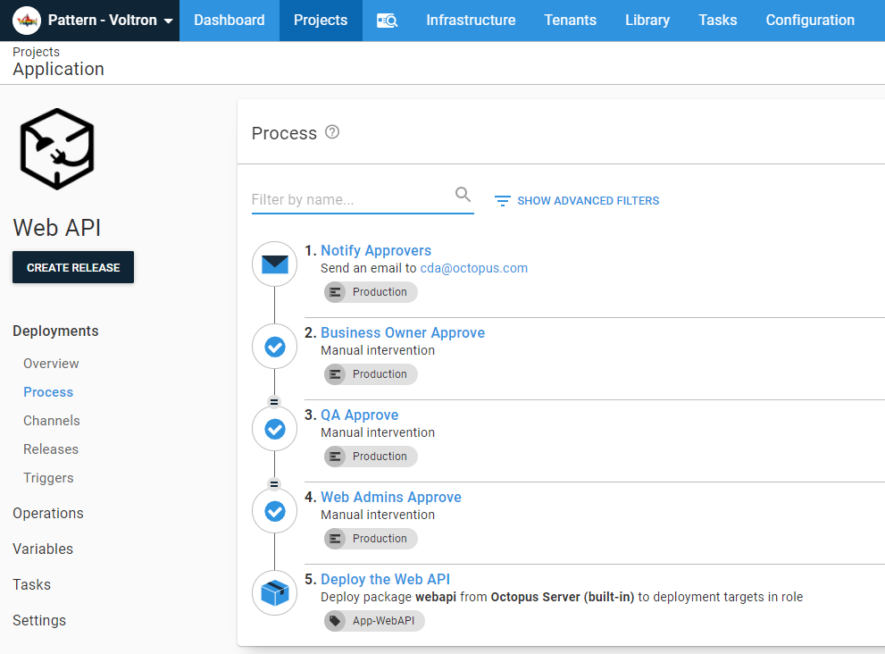This screenshot has height=654, width=885.
Task: Select the manual intervention icon for Business Owner Approve
Action: (274, 346)
